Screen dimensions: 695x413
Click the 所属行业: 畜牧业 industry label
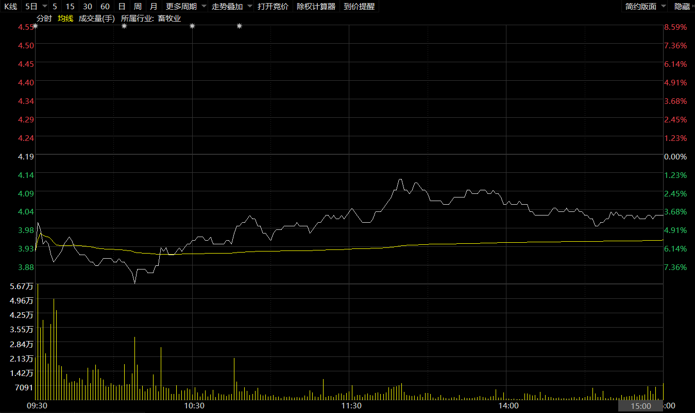[x=151, y=19]
